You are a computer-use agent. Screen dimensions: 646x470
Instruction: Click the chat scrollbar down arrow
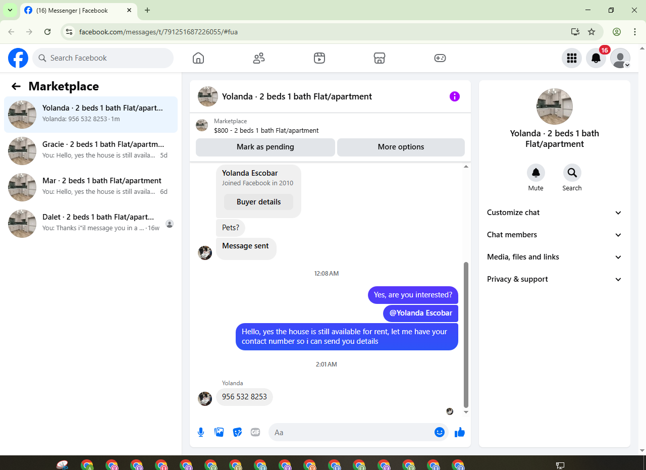click(466, 412)
